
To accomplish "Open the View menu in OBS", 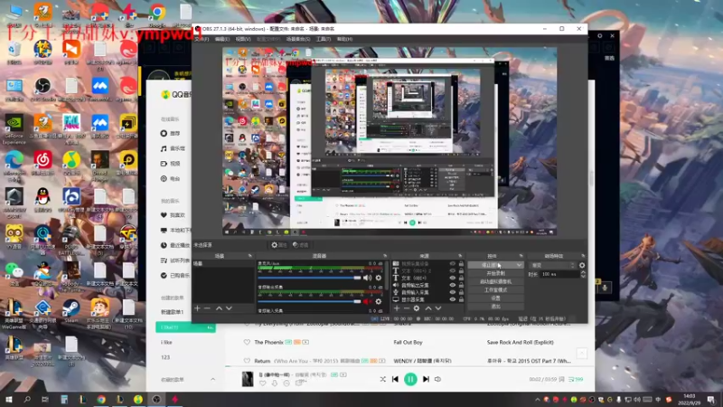I will [x=243, y=39].
